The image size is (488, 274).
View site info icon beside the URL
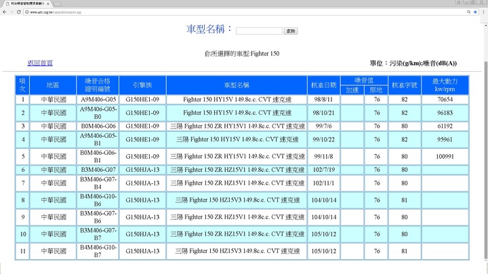[26, 12]
